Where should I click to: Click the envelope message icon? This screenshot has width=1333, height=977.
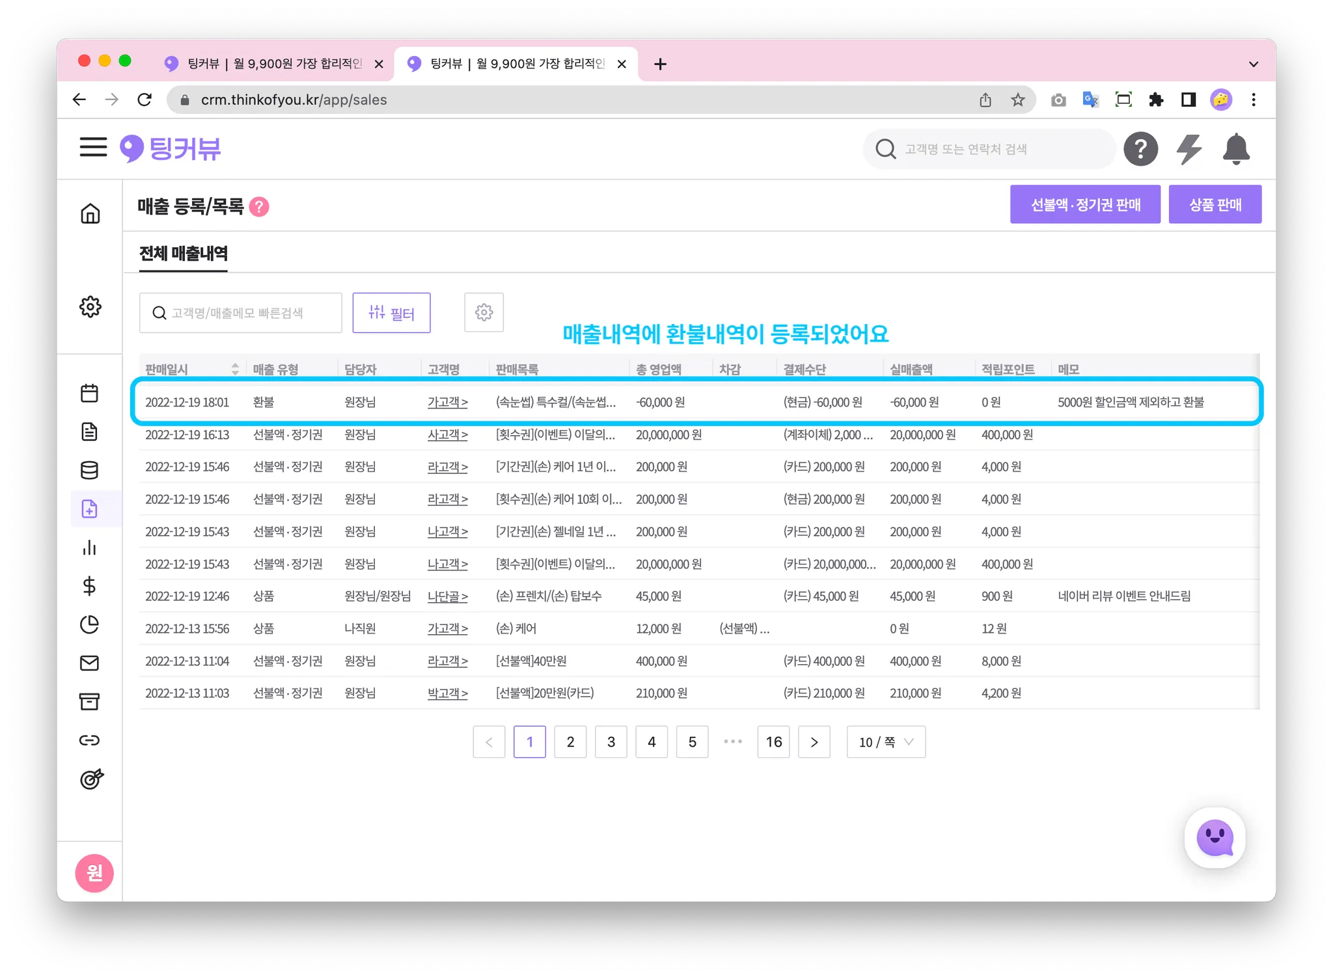click(x=89, y=663)
